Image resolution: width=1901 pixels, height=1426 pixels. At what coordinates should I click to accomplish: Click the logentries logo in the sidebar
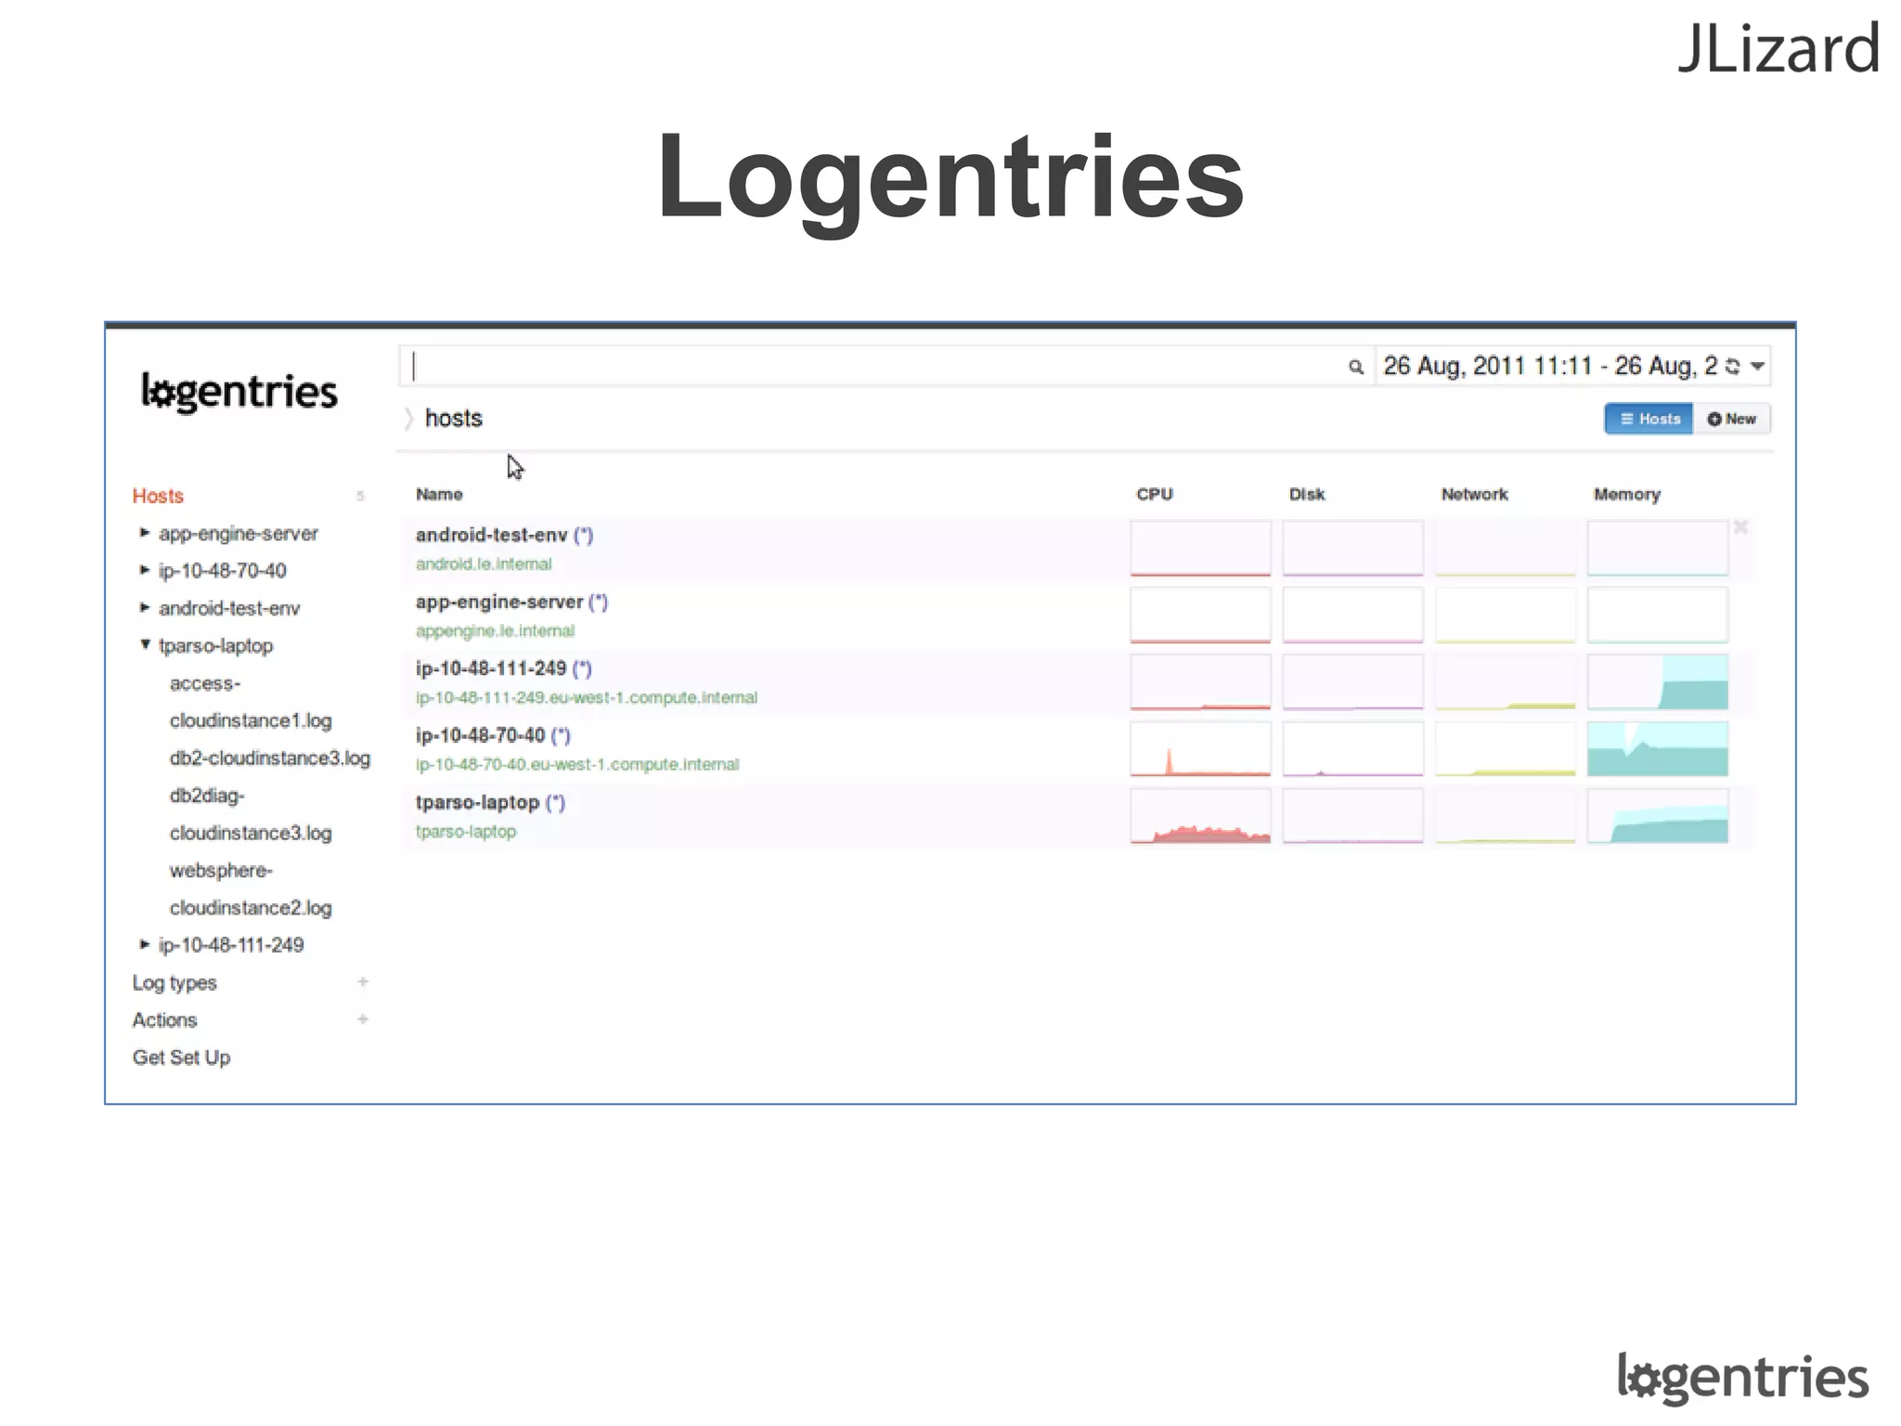pyautogui.click(x=239, y=392)
